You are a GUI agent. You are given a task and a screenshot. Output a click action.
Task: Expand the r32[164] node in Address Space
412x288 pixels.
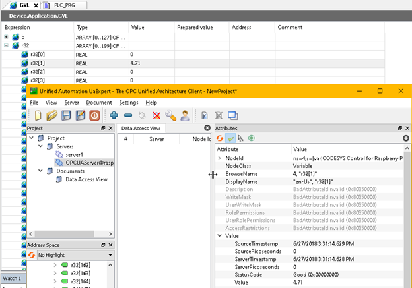(55, 281)
